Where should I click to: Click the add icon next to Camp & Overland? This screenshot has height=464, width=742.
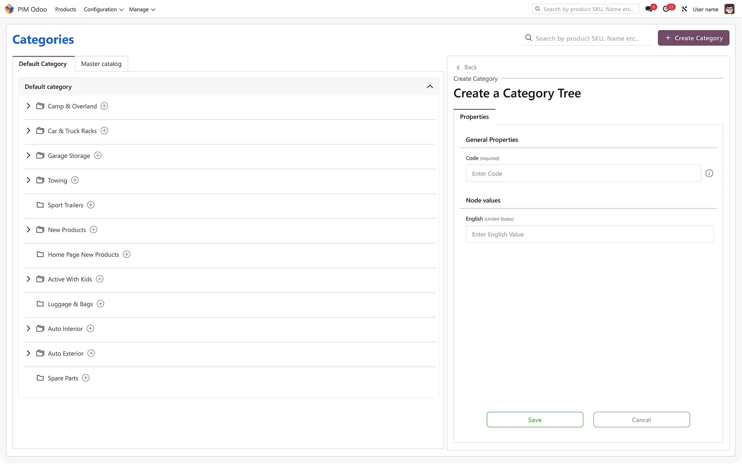click(x=104, y=106)
